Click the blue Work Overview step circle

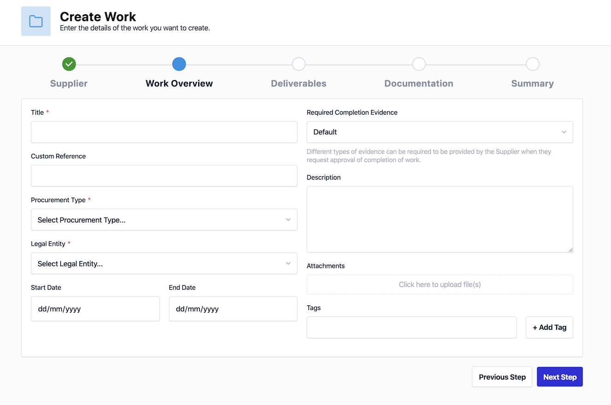tap(179, 64)
